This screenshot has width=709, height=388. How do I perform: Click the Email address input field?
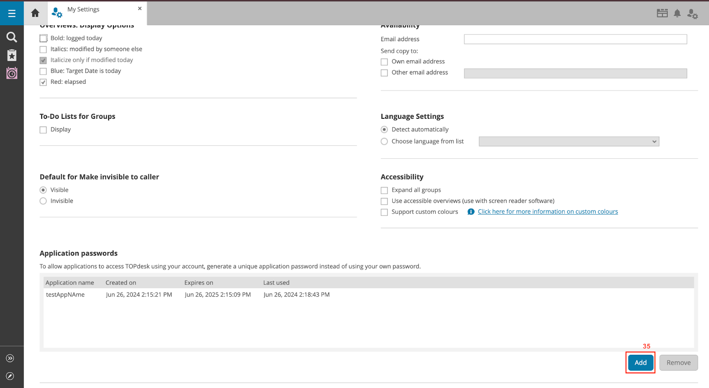(575, 39)
